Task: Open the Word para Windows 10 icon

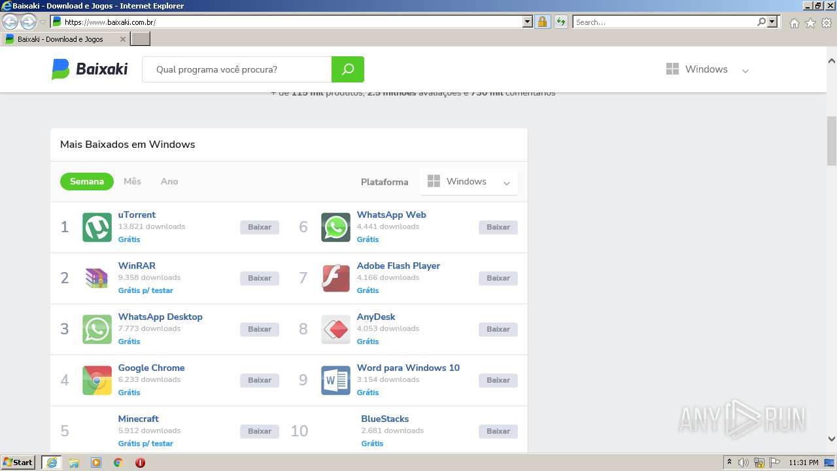Action: click(x=335, y=380)
